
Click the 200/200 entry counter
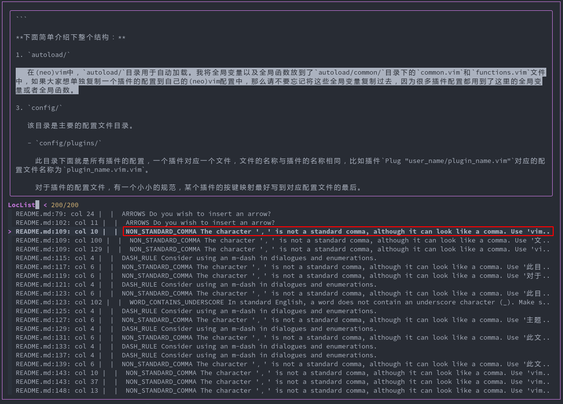[x=65, y=205]
